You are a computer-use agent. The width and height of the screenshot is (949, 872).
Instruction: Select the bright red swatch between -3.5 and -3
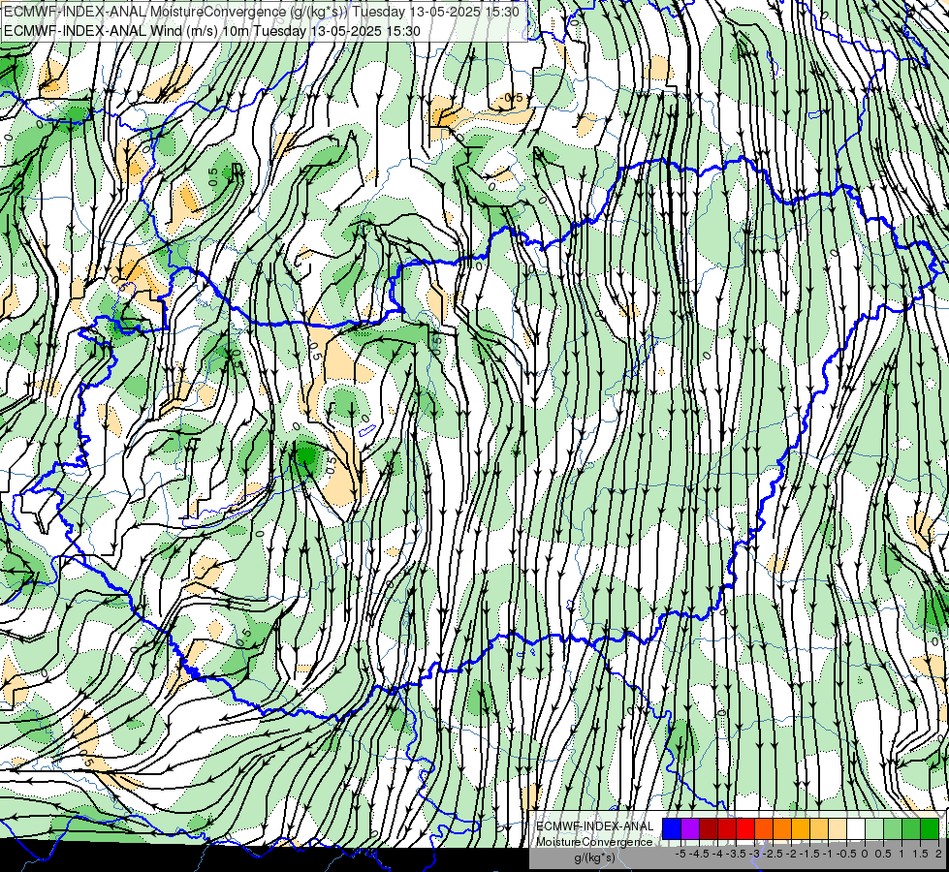coord(745,828)
